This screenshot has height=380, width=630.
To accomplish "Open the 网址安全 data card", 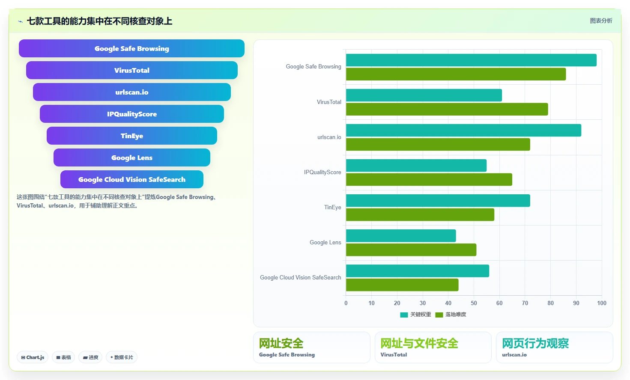I will point(312,347).
